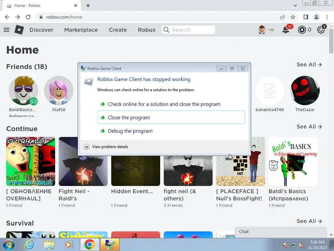Screen dimensions: 334x251
Task: Expand View problem details
Action: [x=106, y=147]
